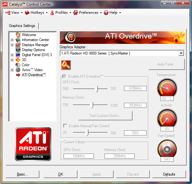The image size is (192, 184).
Task: Select Display Options in the tree
Action: click(x=33, y=50)
